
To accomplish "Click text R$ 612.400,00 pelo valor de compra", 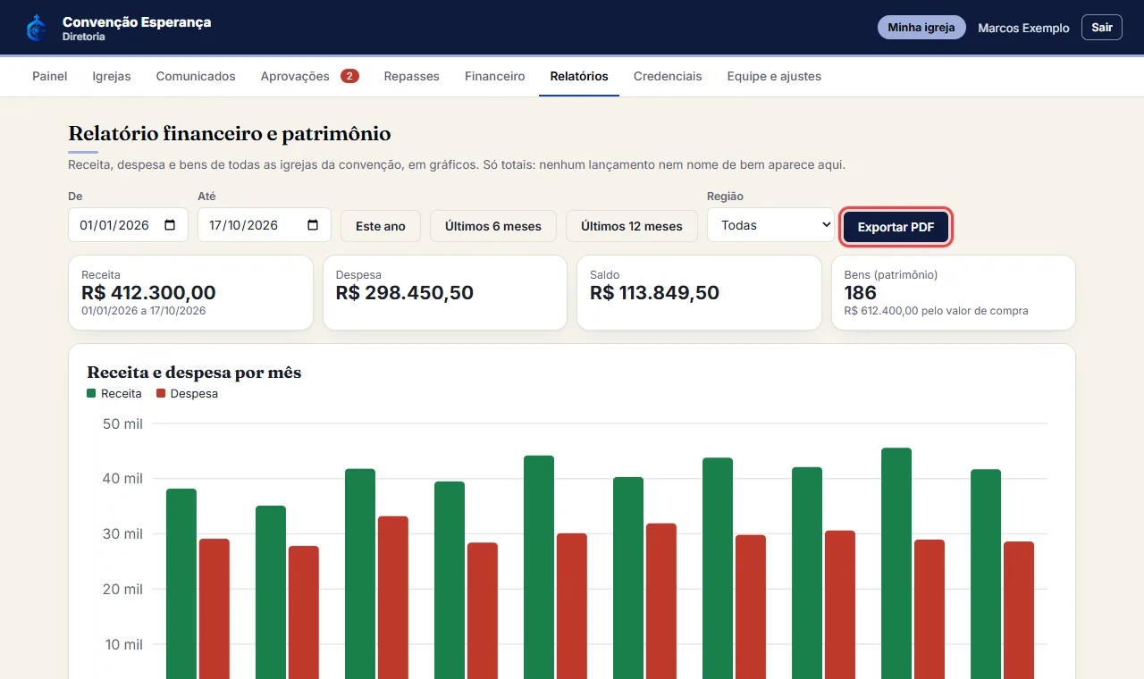I will click(937, 311).
